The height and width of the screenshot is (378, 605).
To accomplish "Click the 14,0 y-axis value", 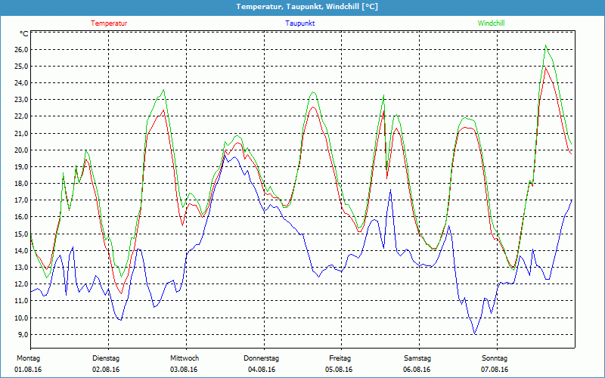I will coord(21,251).
